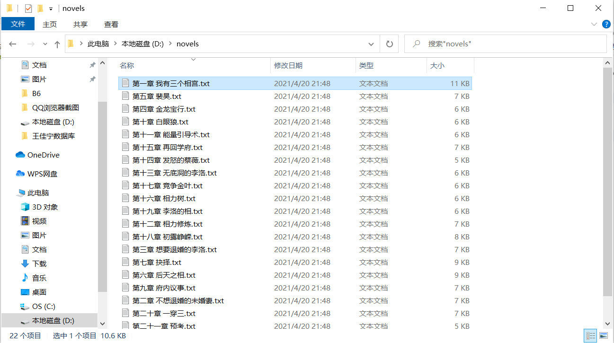Open the 查看 ribbon tab
614x343 pixels.
coord(111,24)
